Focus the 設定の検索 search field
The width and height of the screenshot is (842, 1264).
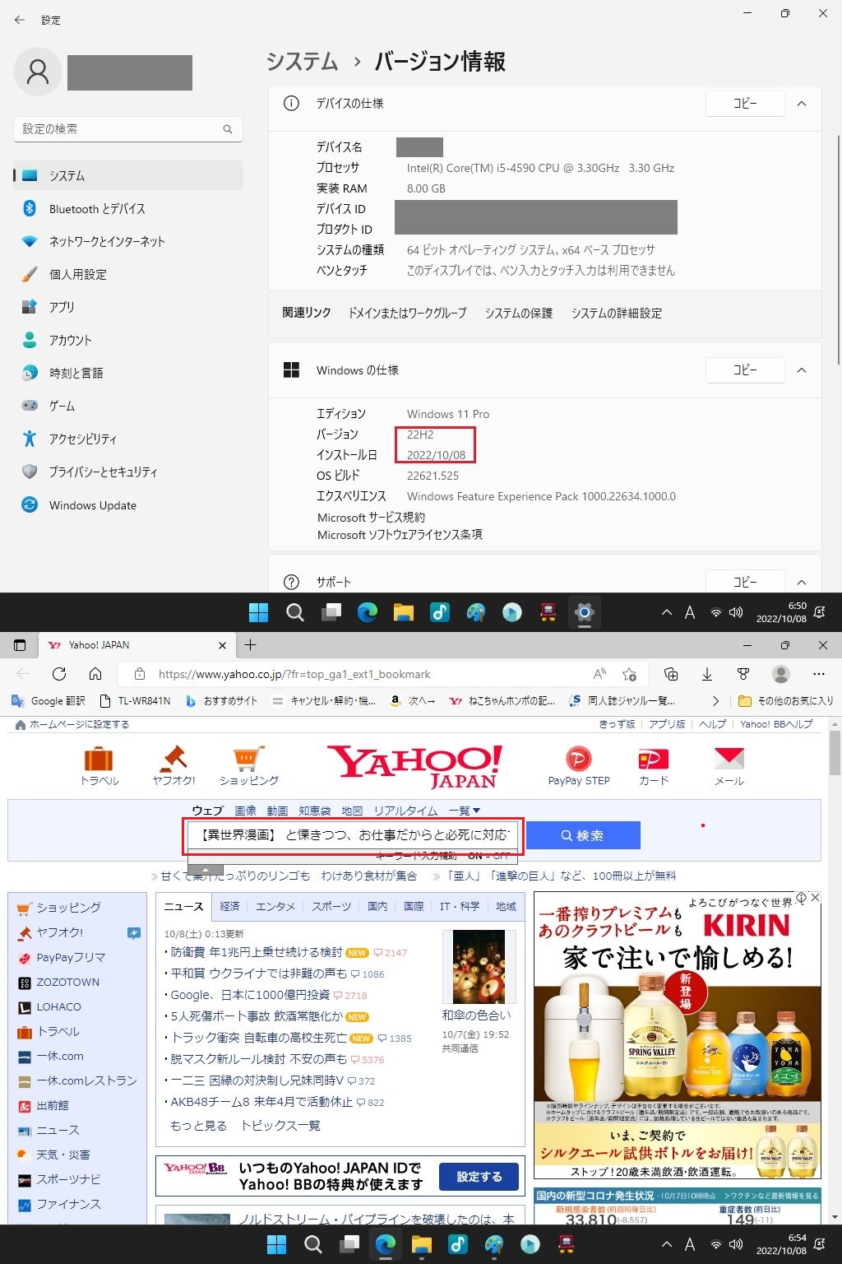(x=128, y=129)
